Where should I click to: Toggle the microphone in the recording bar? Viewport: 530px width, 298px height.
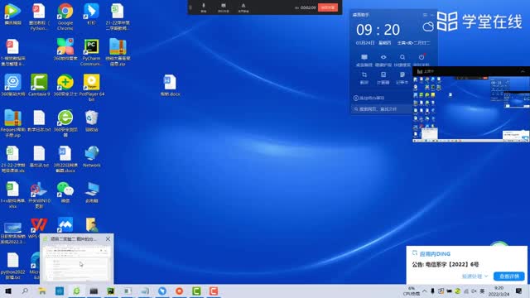[x=204, y=7]
